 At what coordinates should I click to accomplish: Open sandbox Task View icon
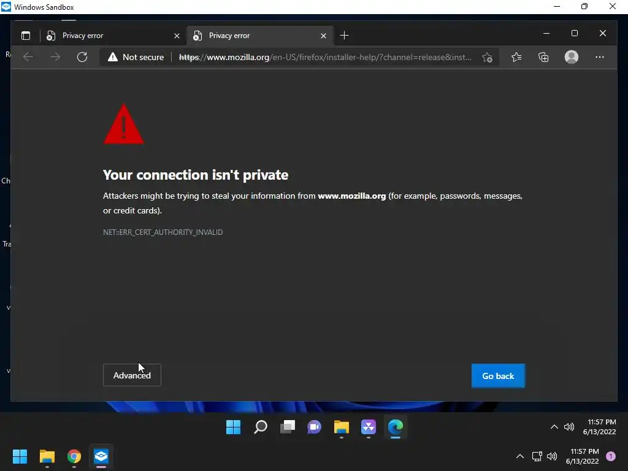(x=288, y=427)
